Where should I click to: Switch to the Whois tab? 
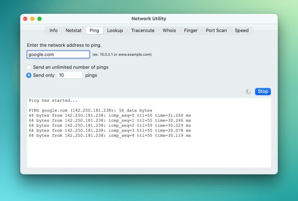(169, 30)
